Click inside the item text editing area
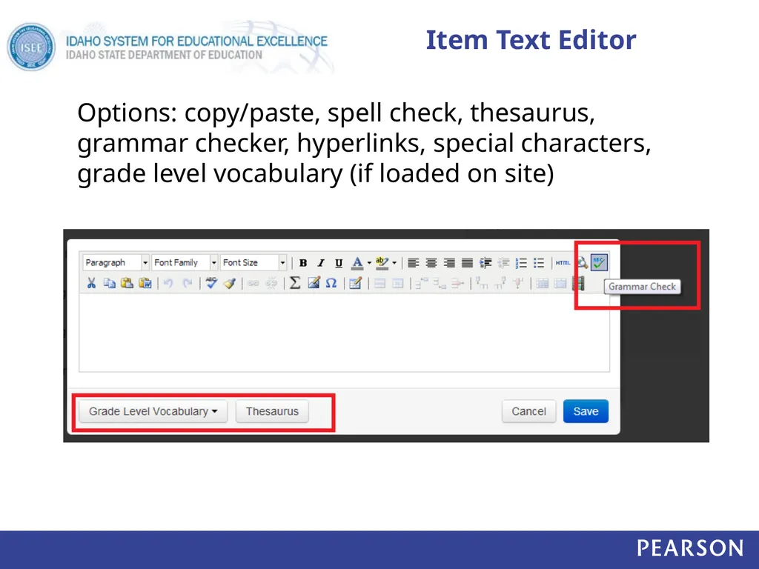 tap(344, 332)
